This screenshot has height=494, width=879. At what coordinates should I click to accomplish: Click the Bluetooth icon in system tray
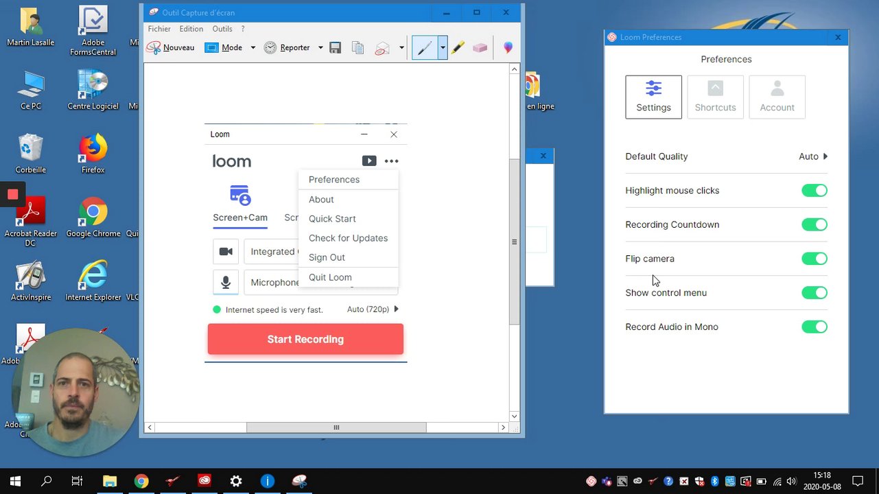[x=714, y=481]
